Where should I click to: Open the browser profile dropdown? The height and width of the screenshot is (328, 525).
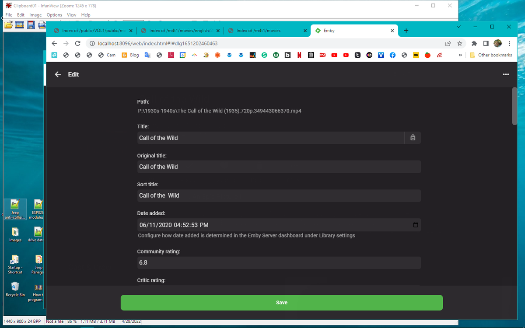[497, 43]
